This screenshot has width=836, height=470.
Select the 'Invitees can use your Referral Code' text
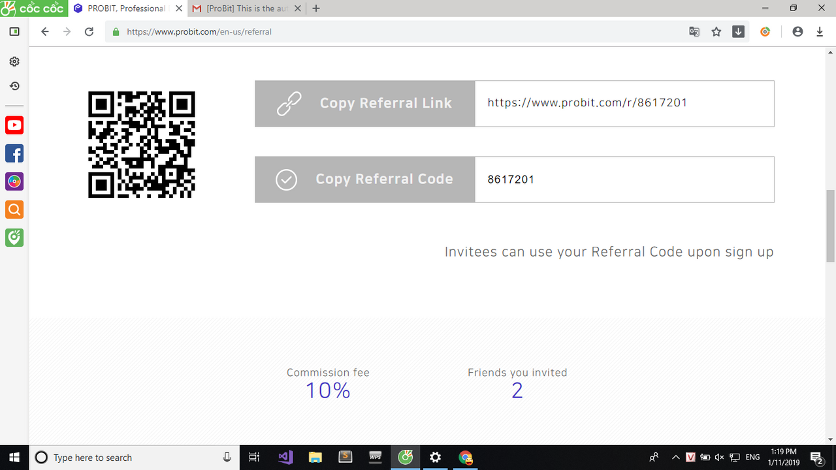point(609,252)
